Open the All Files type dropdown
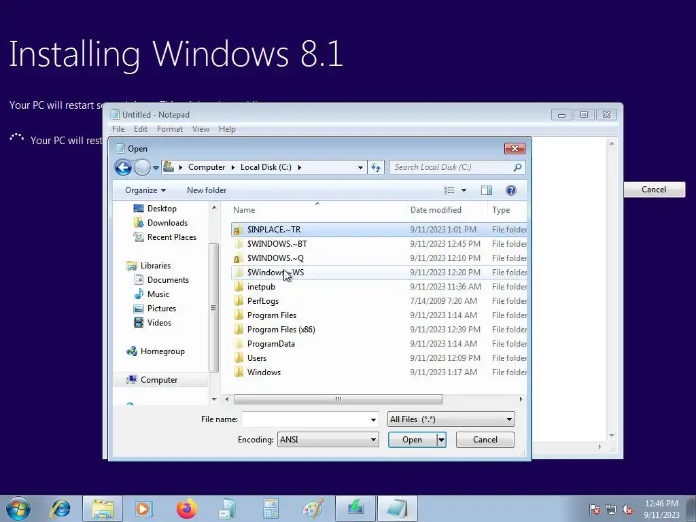This screenshot has width=696, height=522. (451, 419)
